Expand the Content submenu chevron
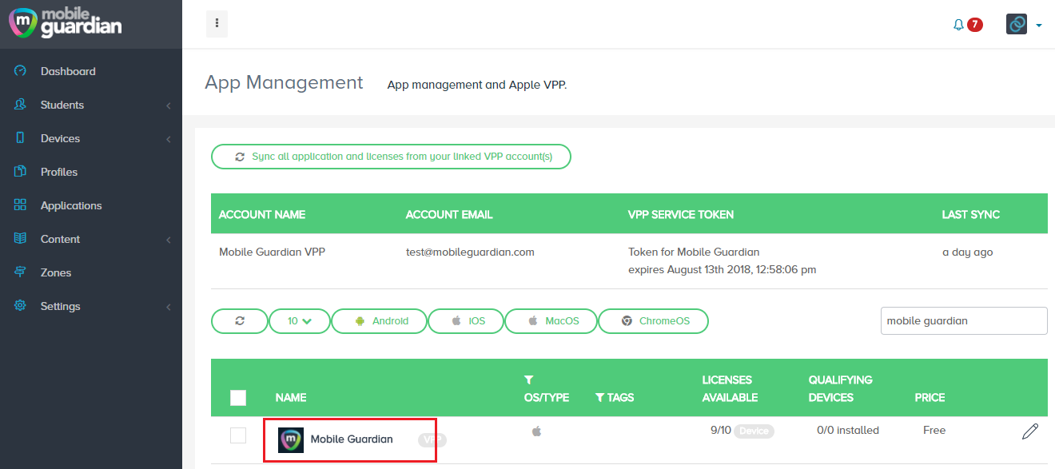The height and width of the screenshot is (469, 1055). point(169,240)
